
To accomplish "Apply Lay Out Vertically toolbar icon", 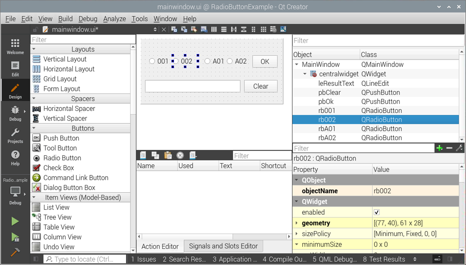I will pos(224,29).
